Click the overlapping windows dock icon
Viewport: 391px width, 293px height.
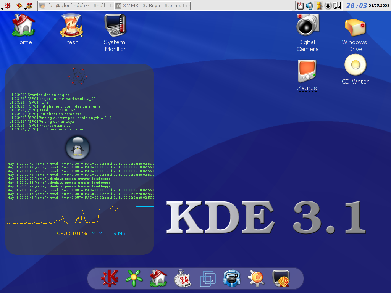pyautogui.click(x=207, y=278)
